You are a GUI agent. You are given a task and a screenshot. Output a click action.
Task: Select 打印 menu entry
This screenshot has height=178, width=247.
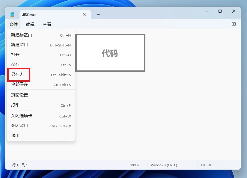41,105
